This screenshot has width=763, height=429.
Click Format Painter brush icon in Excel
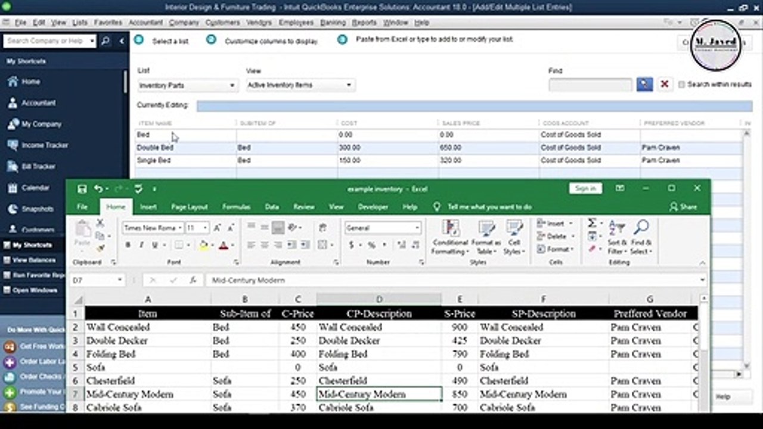(x=100, y=248)
